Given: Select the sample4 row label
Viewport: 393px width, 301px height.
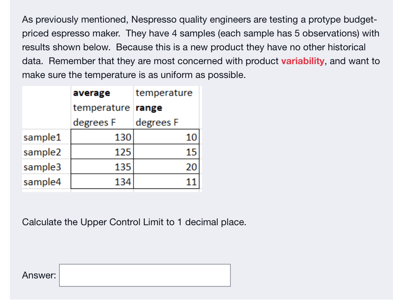Looking at the screenshot, I should coord(42,181).
